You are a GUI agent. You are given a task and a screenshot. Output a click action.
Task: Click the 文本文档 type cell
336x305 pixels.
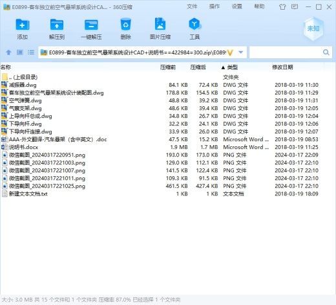click(x=233, y=194)
